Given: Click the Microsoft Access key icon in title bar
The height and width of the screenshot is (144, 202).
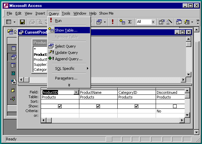Looking at the screenshot, I should coord(6,6).
